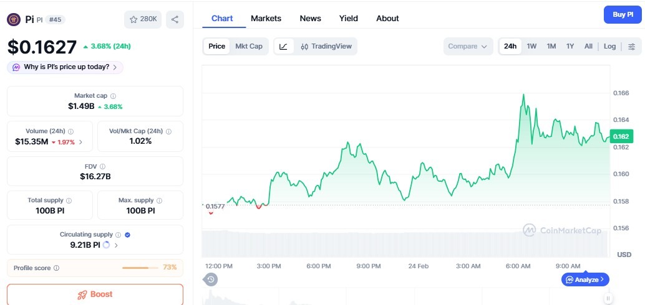Open the Compare dropdown

click(x=468, y=47)
